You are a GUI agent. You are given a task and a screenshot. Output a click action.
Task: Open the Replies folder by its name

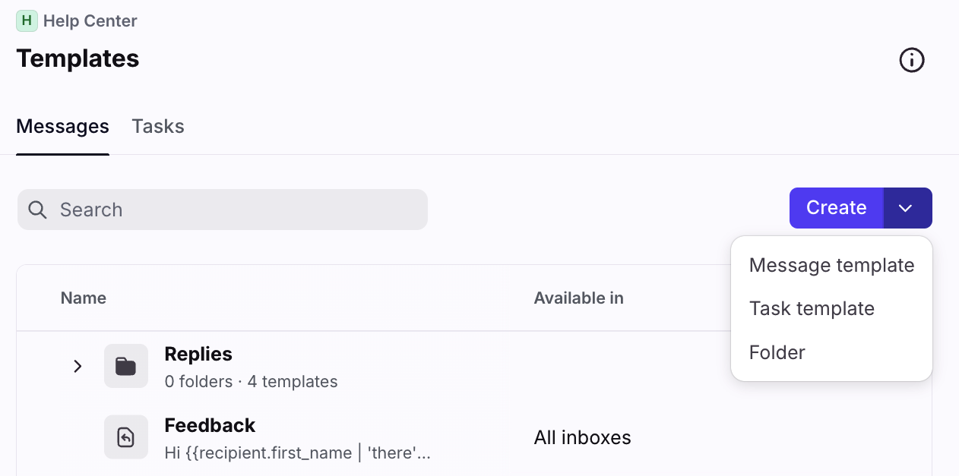[x=198, y=354]
